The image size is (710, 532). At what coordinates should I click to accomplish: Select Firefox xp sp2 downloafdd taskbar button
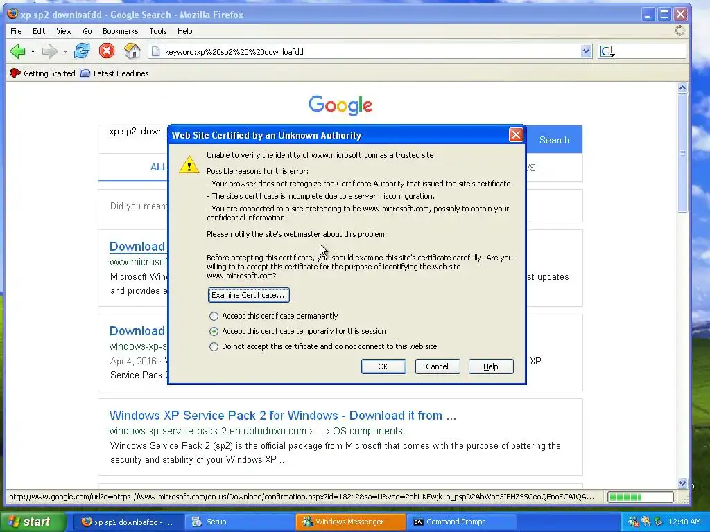pyautogui.click(x=128, y=522)
